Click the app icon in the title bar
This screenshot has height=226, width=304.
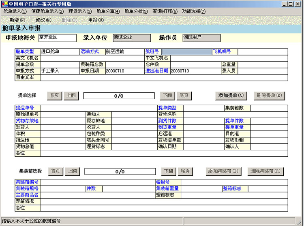click(x=4, y=4)
